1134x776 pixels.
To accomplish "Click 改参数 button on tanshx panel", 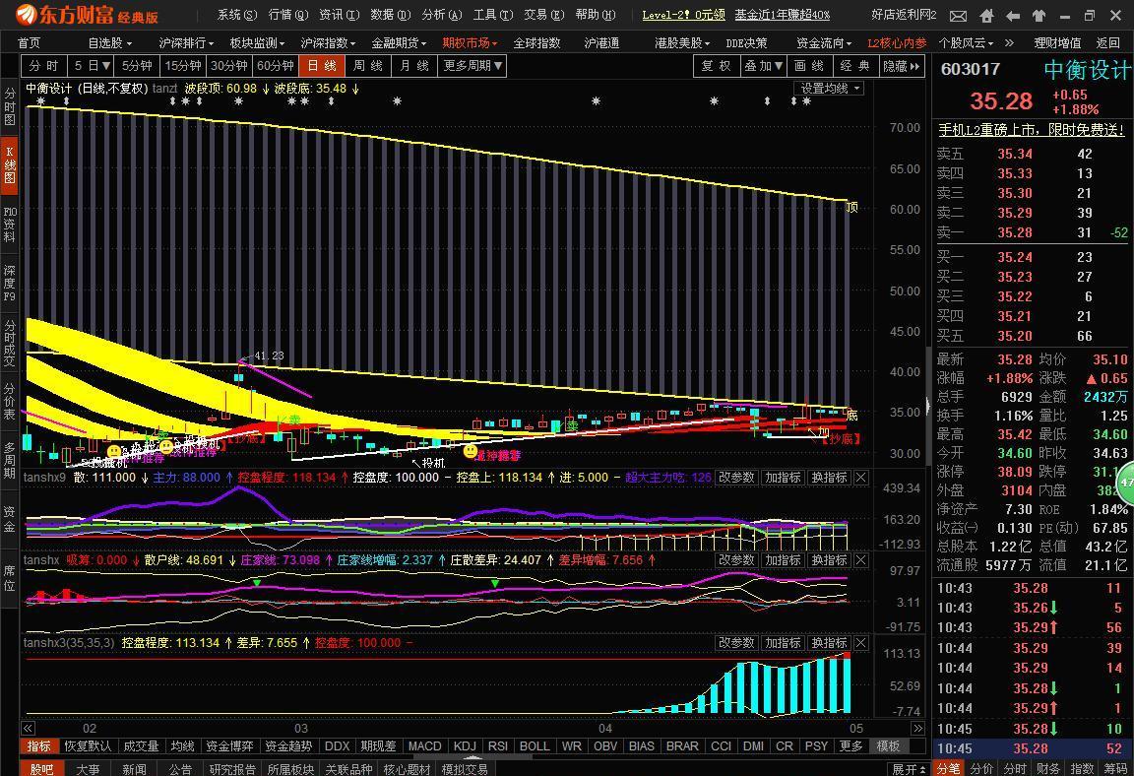I will pyautogui.click(x=735, y=560).
